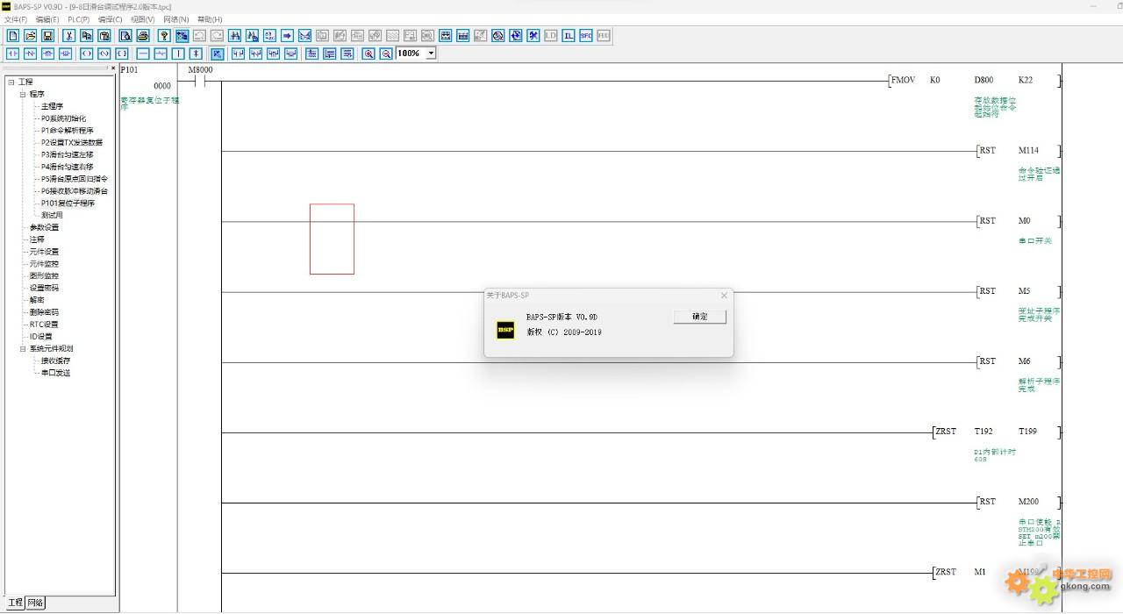
Task: Select P3滑台匀速左移 subroutine
Action: (67, 154)
